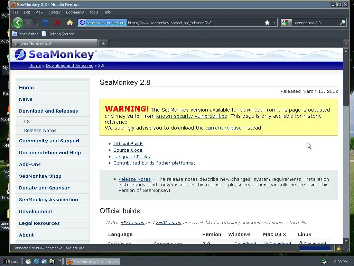Screen dimensions: 354x266
Task: Open Documentation and Help in the sidebar
Action: click(50, 152)
